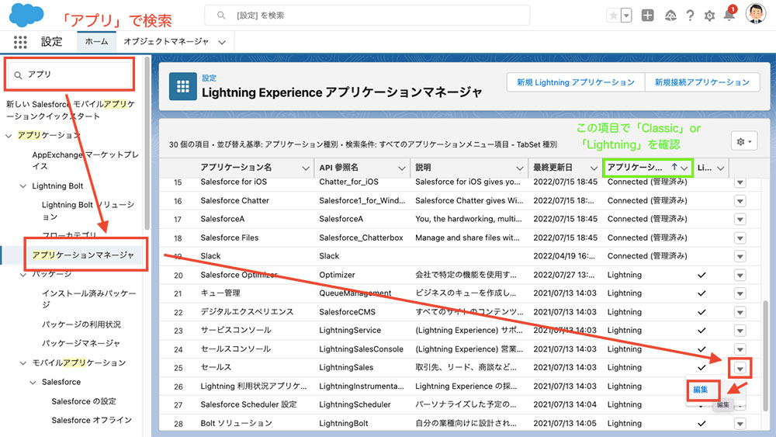Open row actions for SalesforceA
The image size is (776, 437).
(x=740, y=219)
